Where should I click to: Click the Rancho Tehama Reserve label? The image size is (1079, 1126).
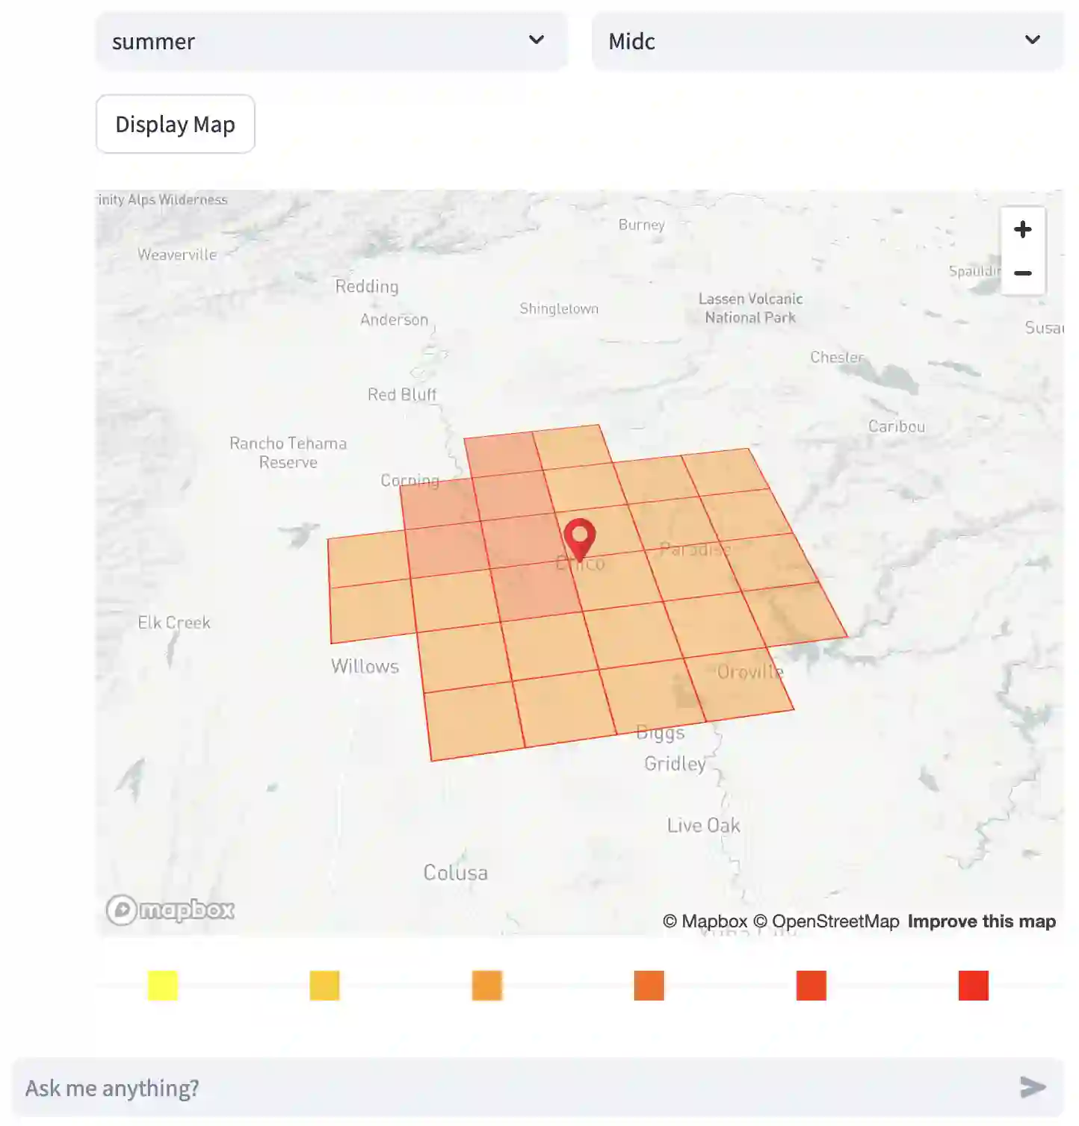(x=288, y=452)
